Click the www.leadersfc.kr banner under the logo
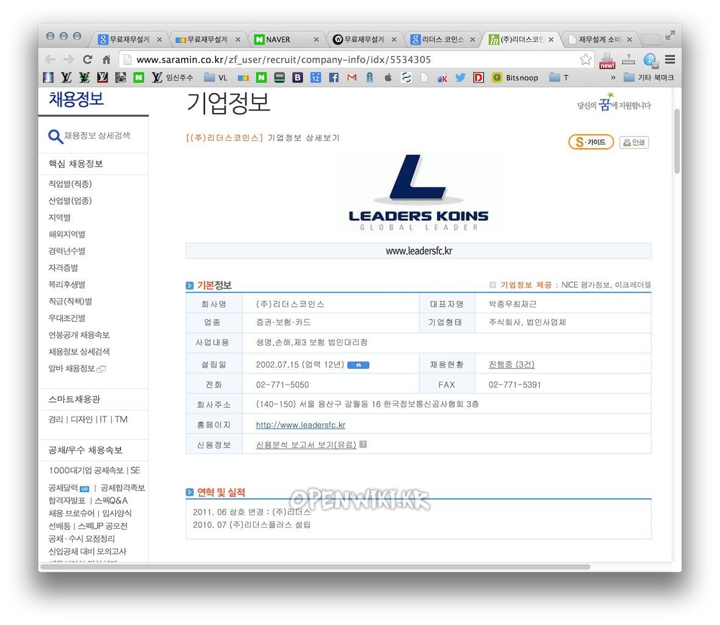720x625 pixels. [x=419, y=251]
